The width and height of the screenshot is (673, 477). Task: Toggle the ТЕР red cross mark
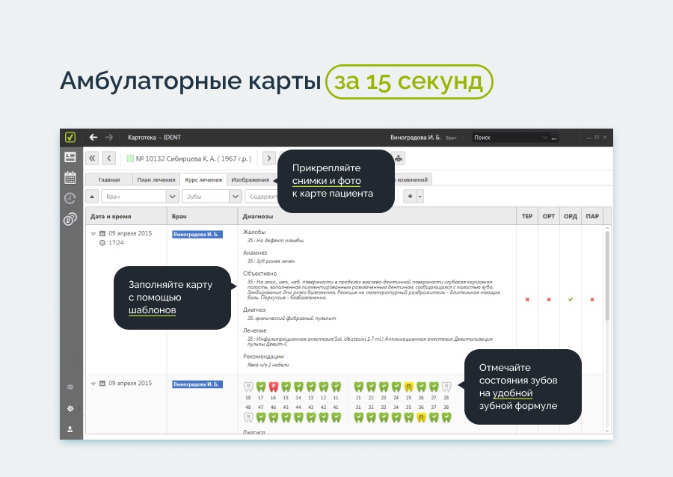[527, 299]
